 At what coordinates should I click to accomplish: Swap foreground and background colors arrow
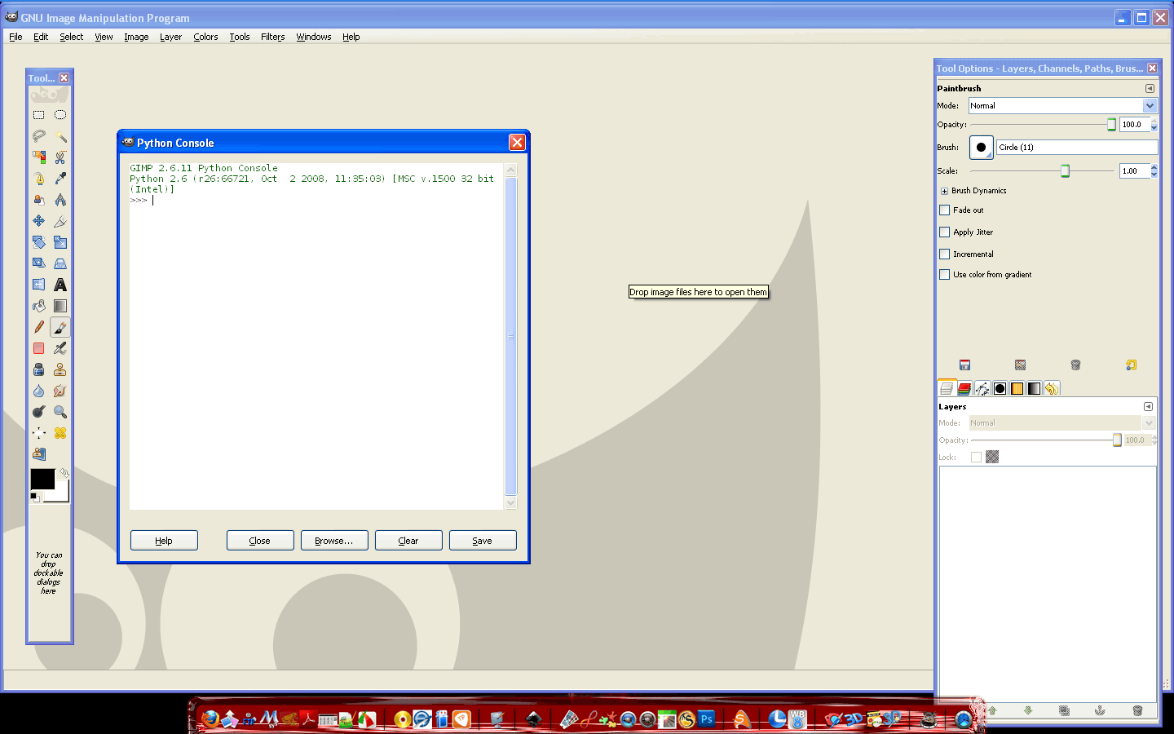pos(64,473)
